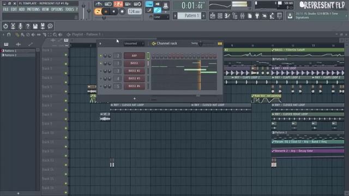Toggle typing keyboard to piano icon

tap(149, 4)
